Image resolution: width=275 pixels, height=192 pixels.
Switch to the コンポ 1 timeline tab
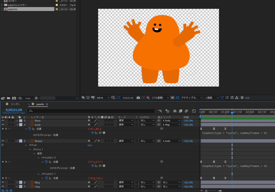click(x=15, y=104)
